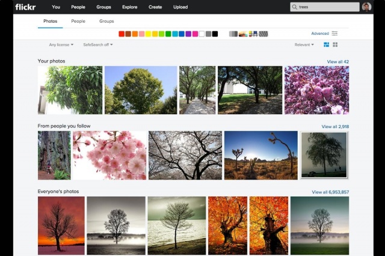Filter by golden yellow color swatch
The height and width of the screenshot is (256, 385).
[x=155, y=34]
